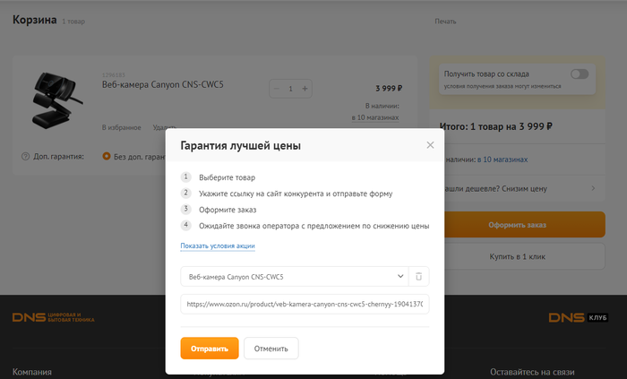Expand Нашли дешевле? Снизим цену chevron
627x379 pixels.
click(x=593, y=189)
